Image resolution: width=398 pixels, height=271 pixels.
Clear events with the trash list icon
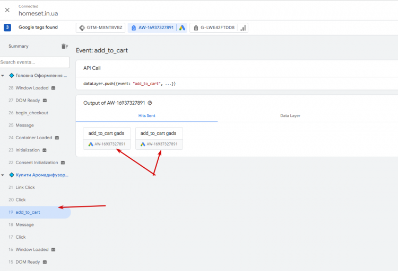point(64,46)
